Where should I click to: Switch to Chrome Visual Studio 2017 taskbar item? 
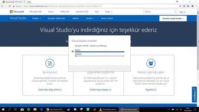click(x=55, y=109)
